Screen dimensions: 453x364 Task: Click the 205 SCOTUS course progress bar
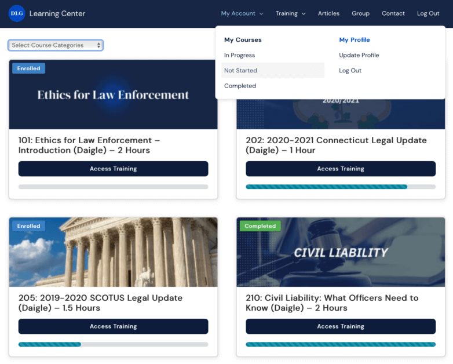(113, 344)
